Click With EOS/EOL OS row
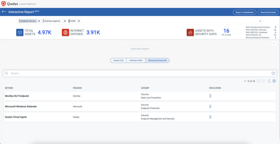Viewport: 280px width, 144px height. pos(261,35)
